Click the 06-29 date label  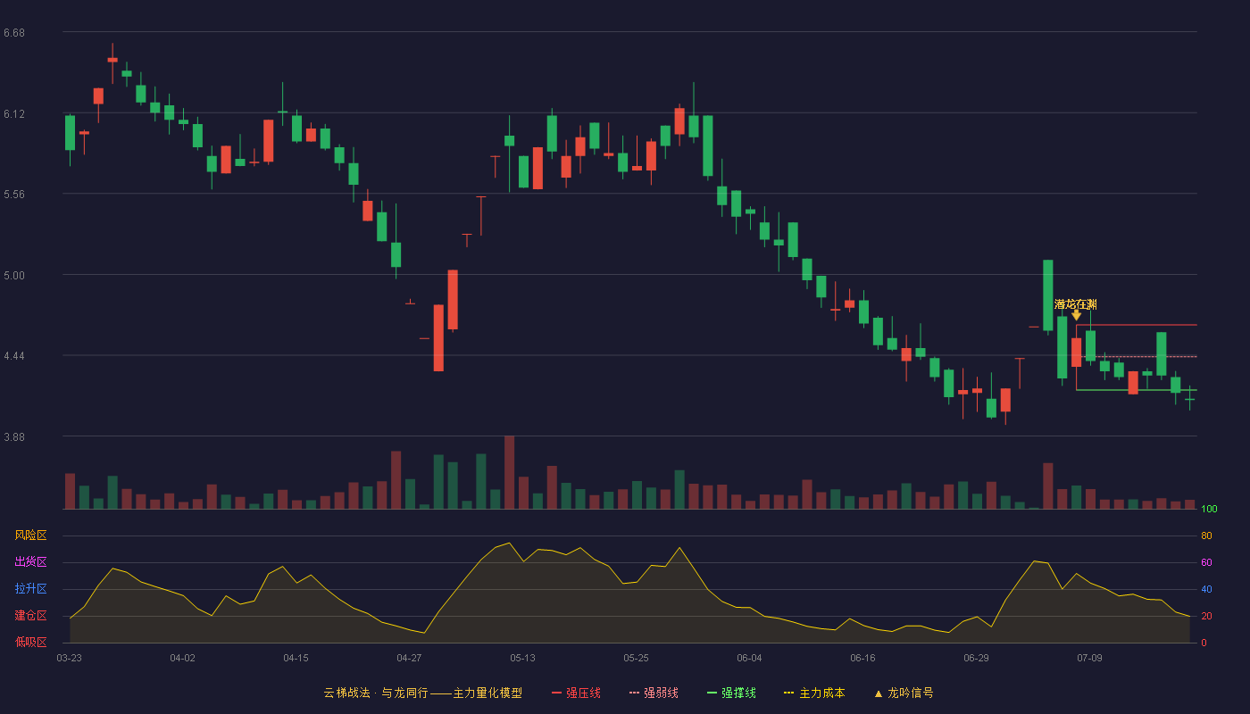coord(976,658)
